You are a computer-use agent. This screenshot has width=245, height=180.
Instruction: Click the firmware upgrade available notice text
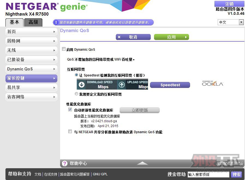(x=104, y=22)
